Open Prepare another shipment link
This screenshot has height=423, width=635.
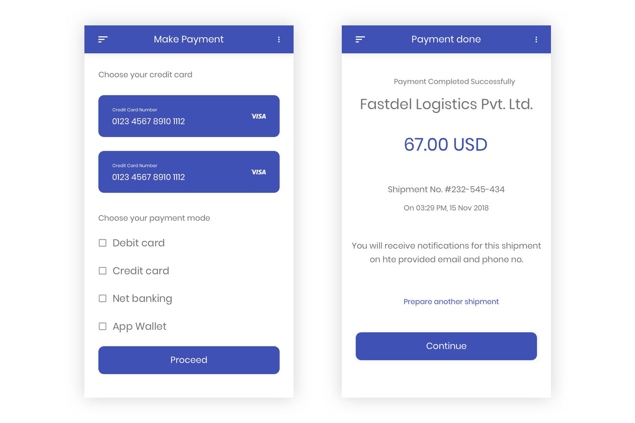click(x=450, y=302)
